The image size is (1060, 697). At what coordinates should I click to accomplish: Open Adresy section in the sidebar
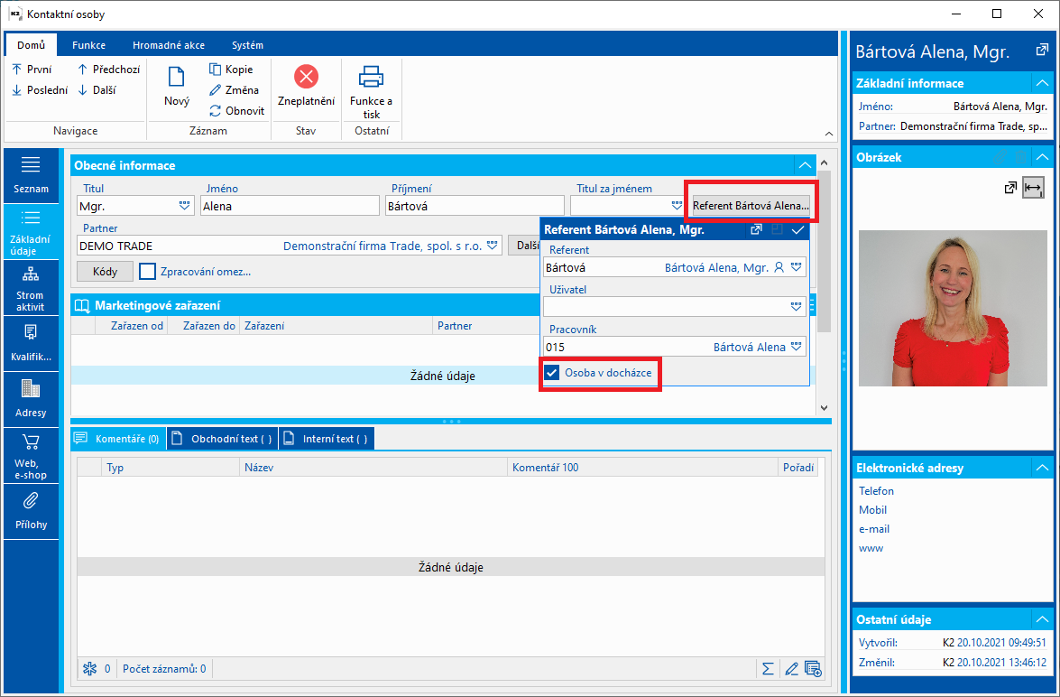[x=31, y=399]
